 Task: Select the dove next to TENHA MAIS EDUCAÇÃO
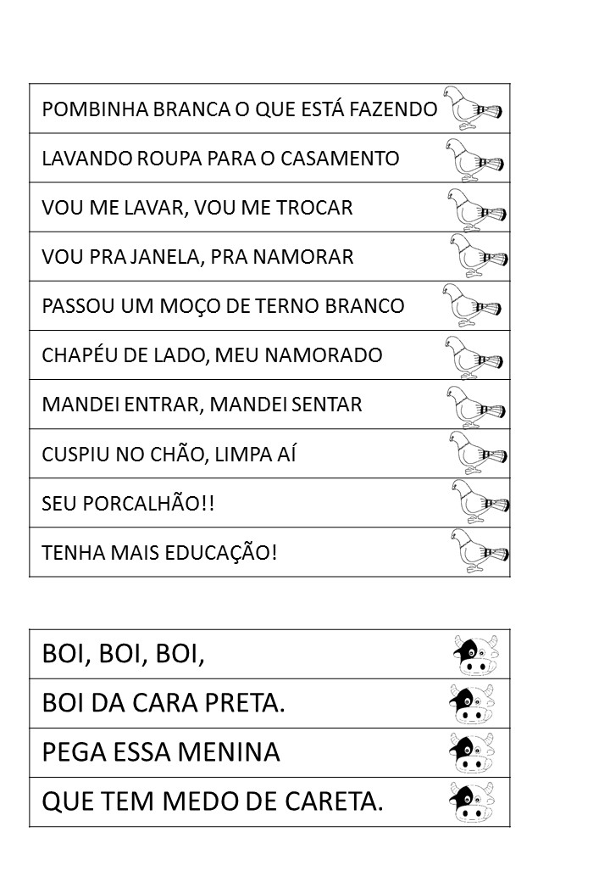tap(479, 551)
